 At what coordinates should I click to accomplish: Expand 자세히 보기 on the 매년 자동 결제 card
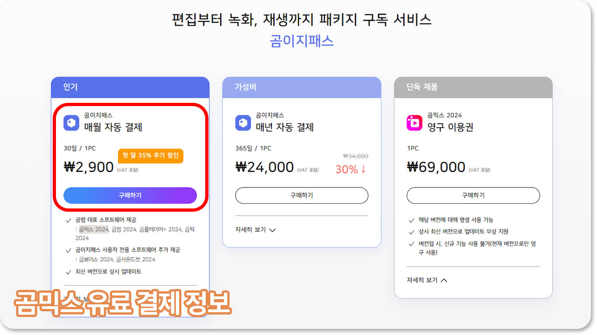255,229
